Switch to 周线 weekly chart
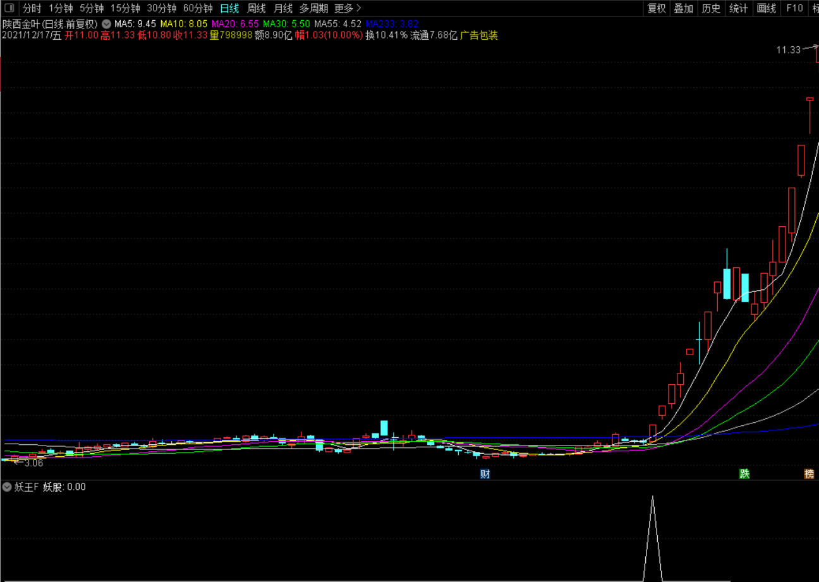 [256, 8]
